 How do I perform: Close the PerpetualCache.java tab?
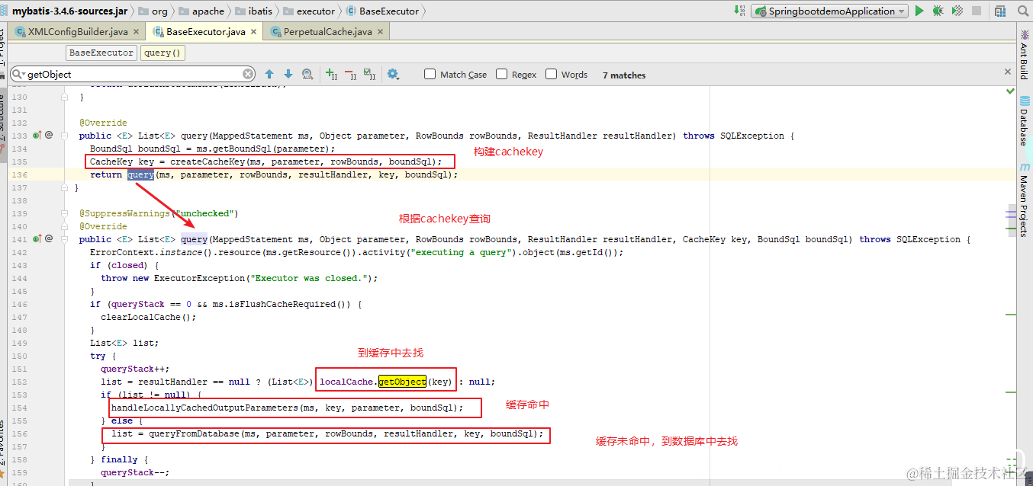click(380, 32)
